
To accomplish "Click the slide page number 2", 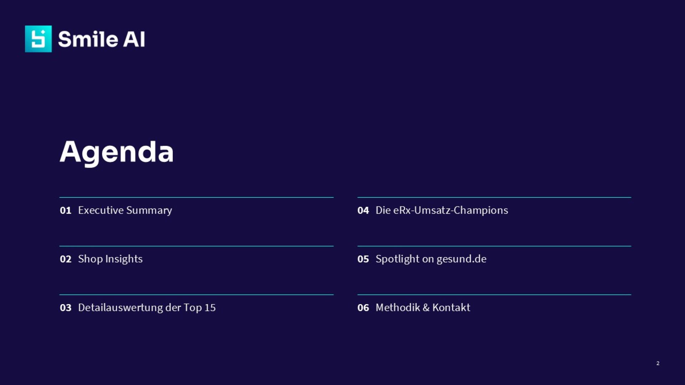I will point(658,363).
